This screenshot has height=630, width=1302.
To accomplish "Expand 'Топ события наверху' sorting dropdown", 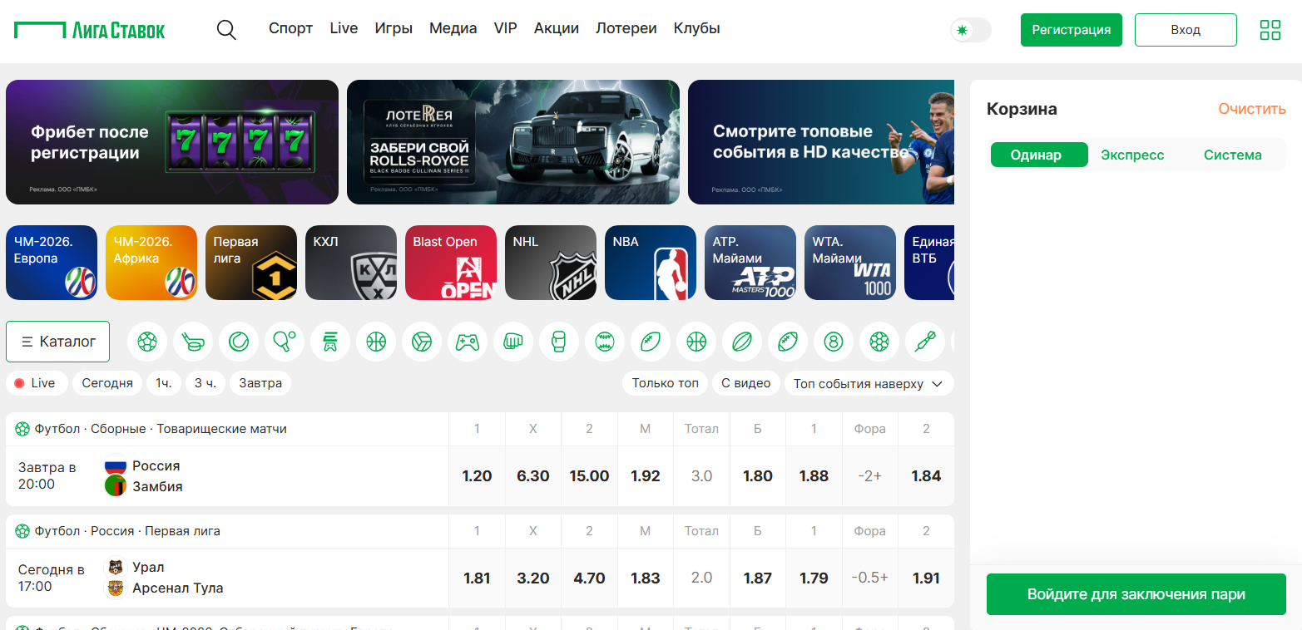I will [869, 383].
